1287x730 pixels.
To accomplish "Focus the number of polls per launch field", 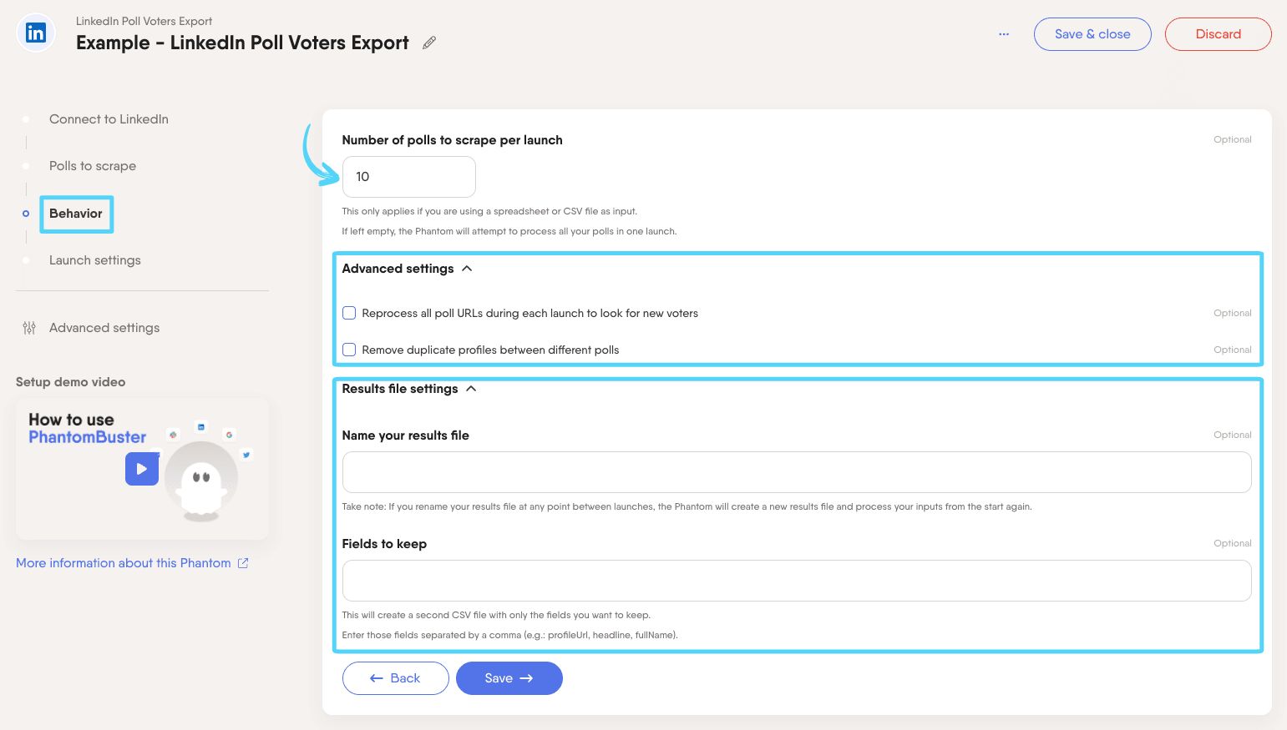I will [x=409, y=177].
